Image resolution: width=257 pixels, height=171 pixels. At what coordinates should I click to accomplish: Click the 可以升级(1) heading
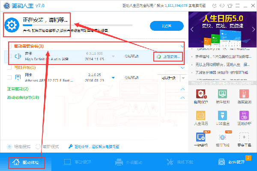coord(25,68)
